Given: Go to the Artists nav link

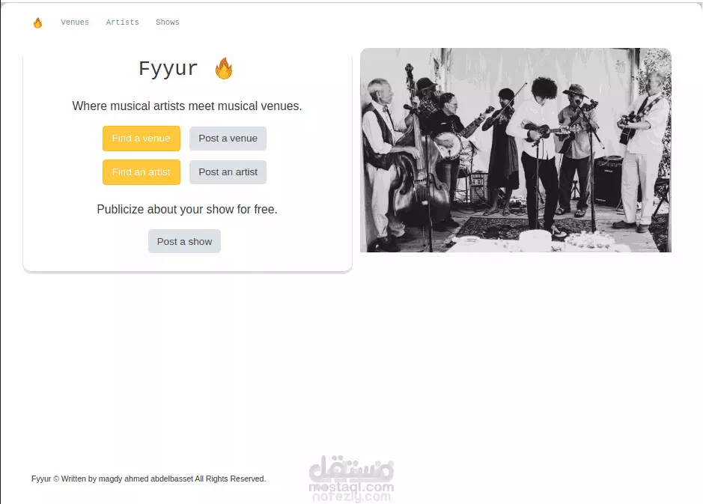Looking at the screenshot, I should [x=122, y=22].
